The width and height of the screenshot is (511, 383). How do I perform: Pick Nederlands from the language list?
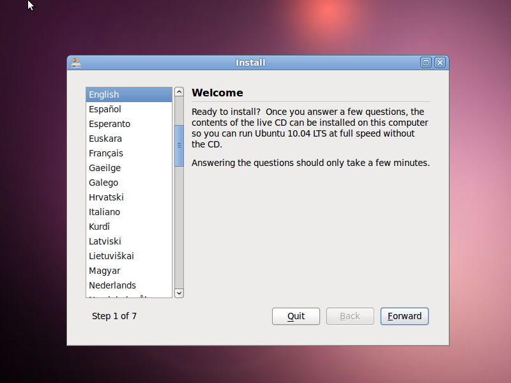(x=112, y=285)
